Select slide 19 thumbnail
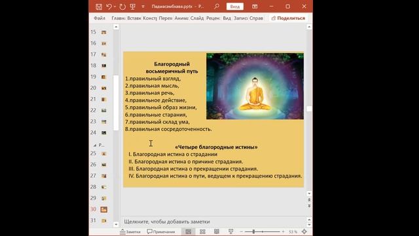 (103, 77)
